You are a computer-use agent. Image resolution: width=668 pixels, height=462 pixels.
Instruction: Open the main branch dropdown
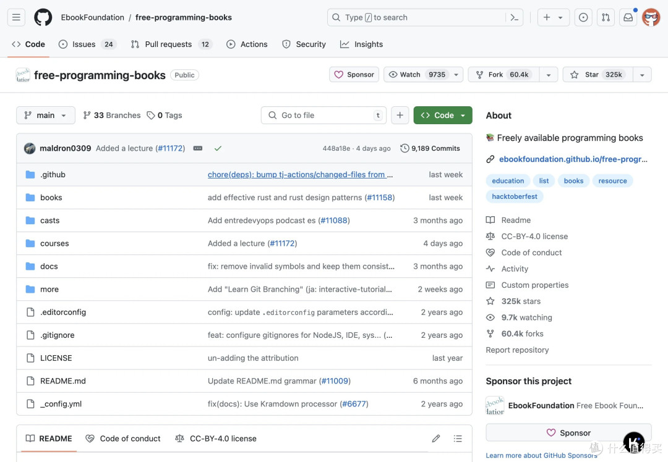pyautogui.click(x=46, y=115)
